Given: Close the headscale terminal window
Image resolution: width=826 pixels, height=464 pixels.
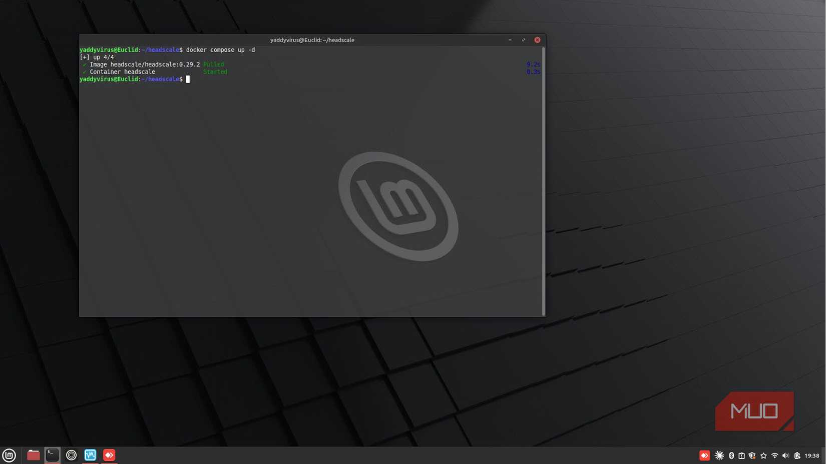Looking at the screenshot, I should (537, 40).
